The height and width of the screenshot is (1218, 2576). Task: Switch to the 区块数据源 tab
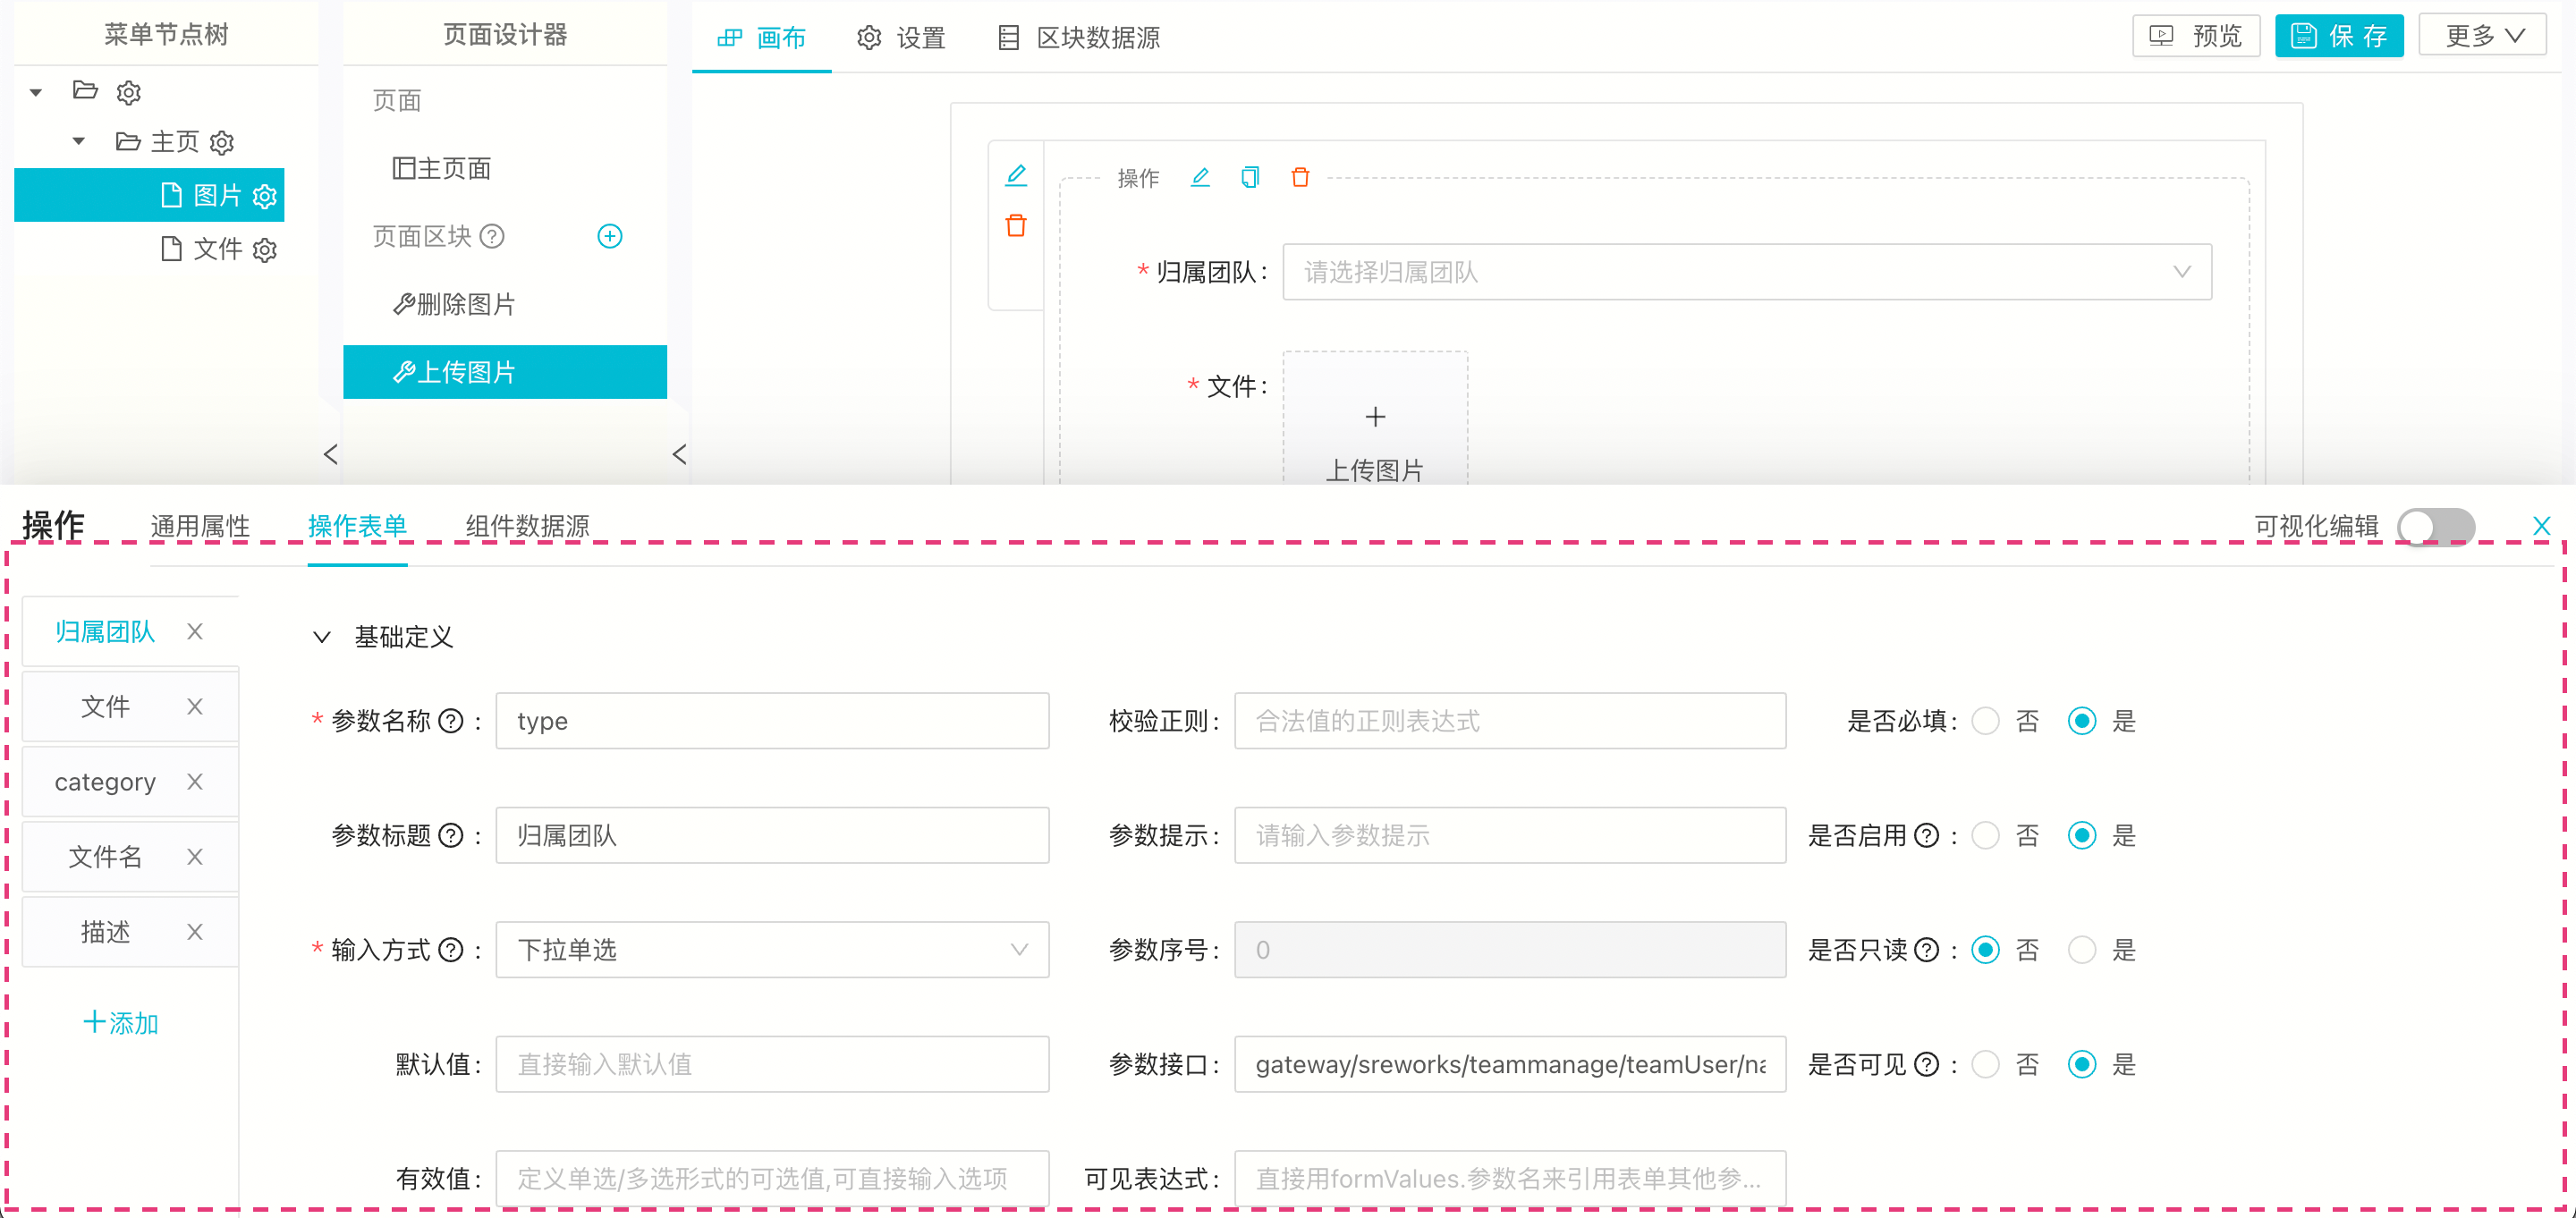[1079, 38]
